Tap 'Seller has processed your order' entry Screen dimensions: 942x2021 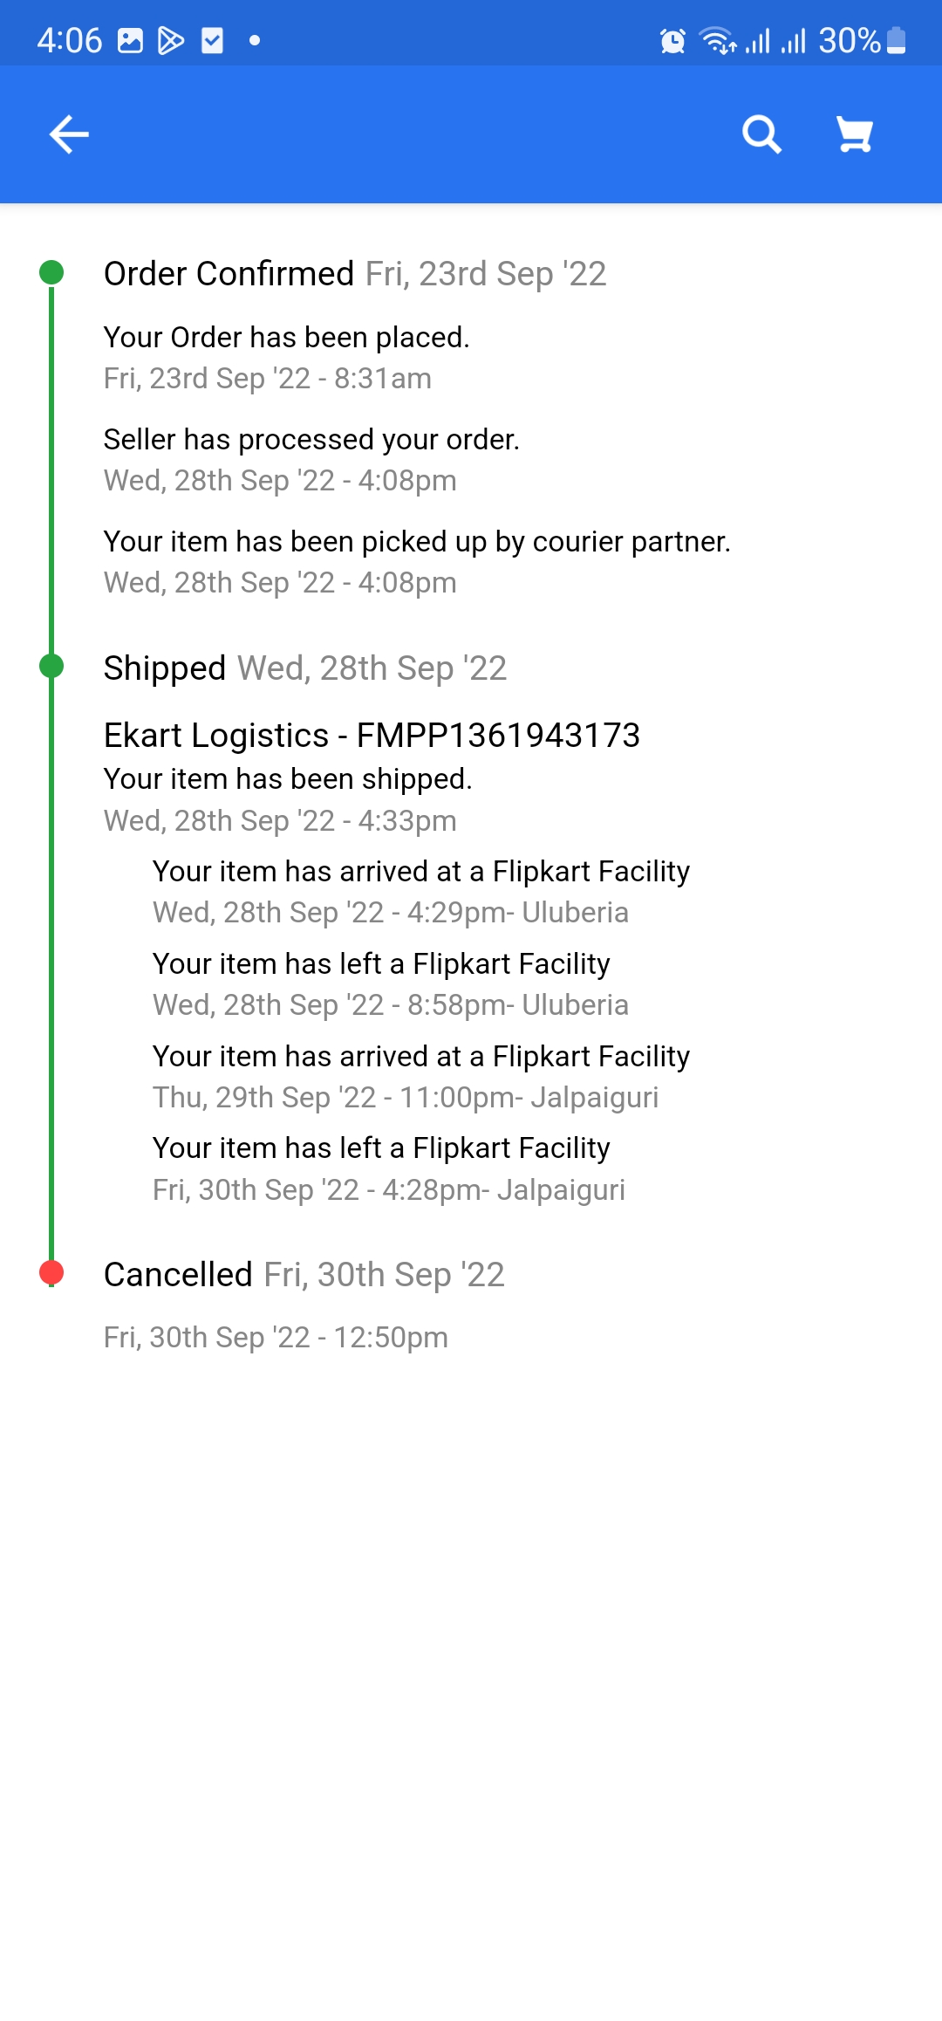[x=311, y=440]
